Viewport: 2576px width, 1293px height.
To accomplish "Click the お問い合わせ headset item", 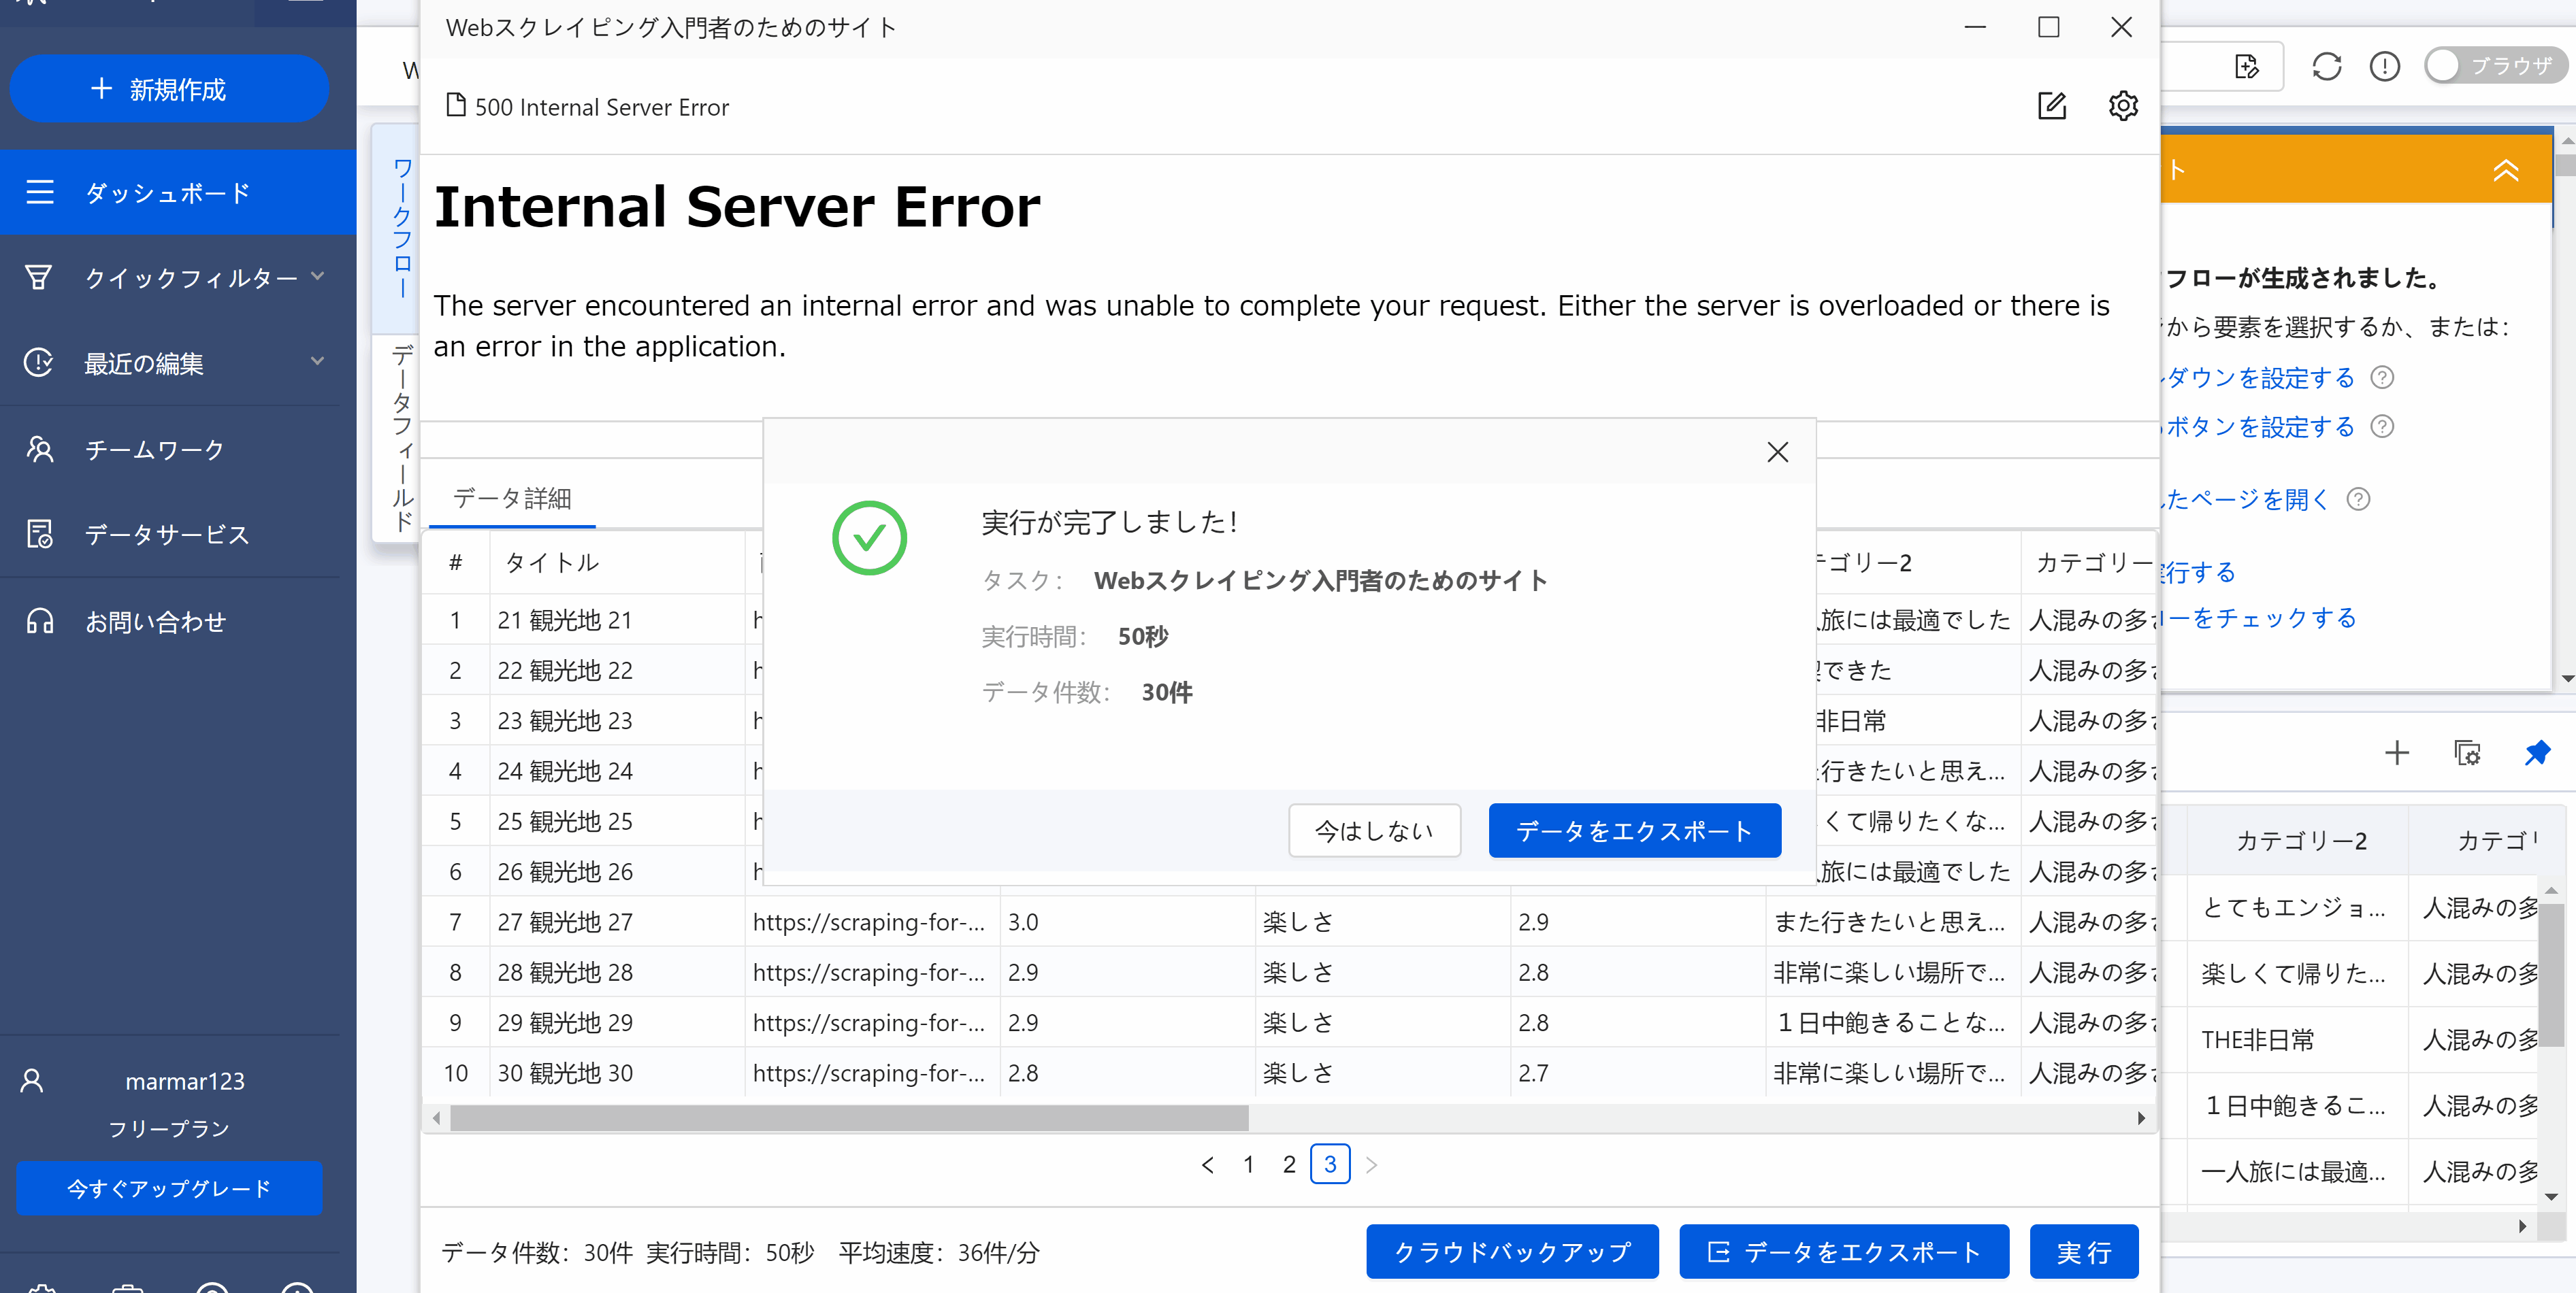I will tap(155, 622).
